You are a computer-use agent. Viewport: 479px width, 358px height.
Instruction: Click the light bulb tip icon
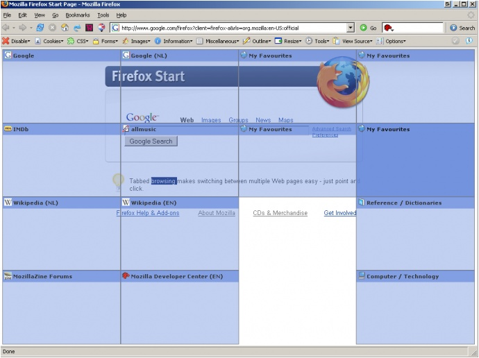[118, 182]
